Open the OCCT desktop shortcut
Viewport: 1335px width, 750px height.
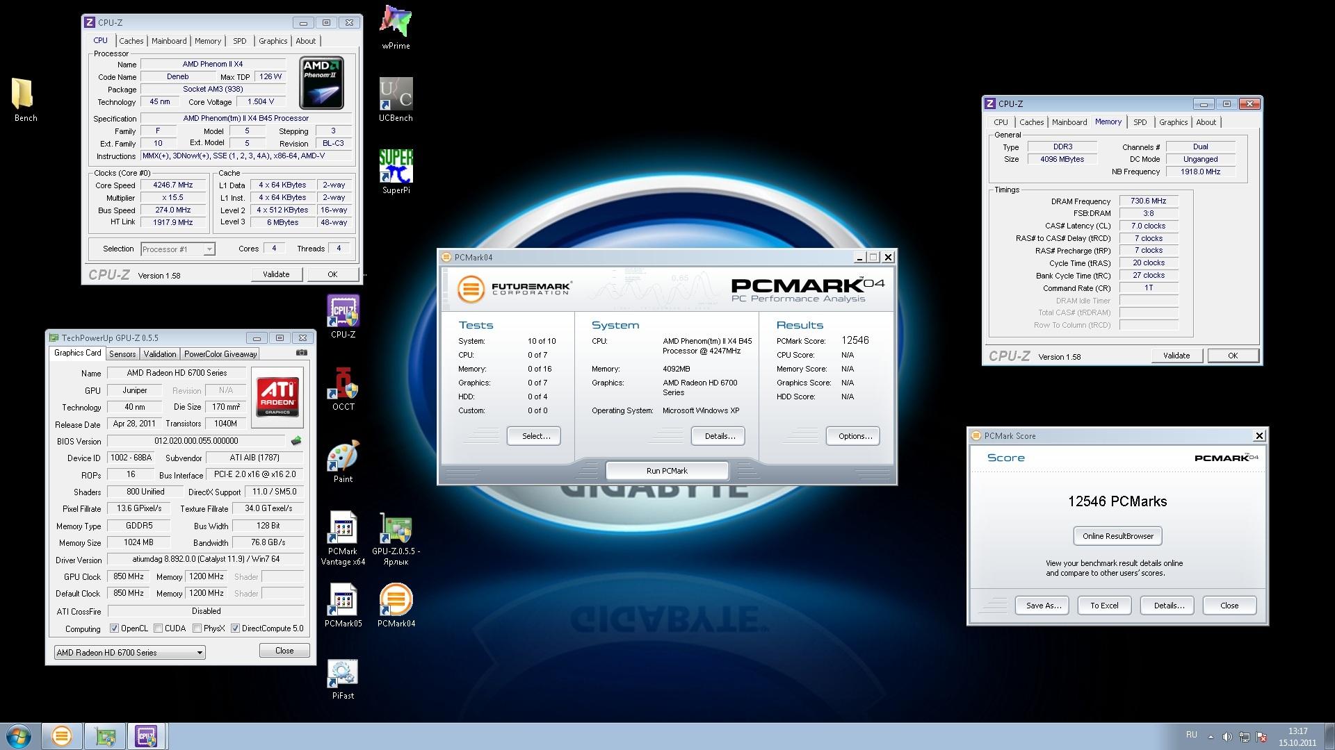point(343,389)
